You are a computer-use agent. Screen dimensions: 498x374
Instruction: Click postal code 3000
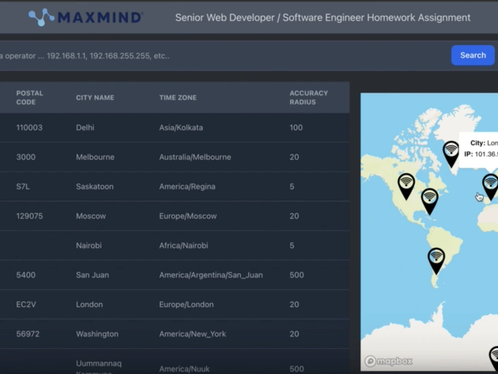click(x=26, y=157)
